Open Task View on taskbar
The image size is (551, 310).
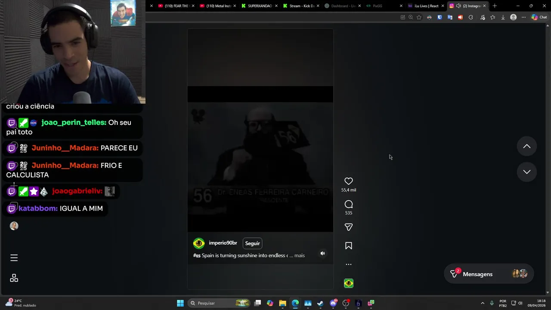257,303
